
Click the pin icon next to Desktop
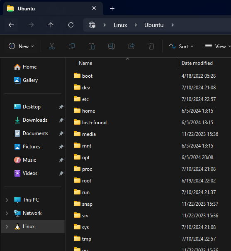(x=61, y=107)
